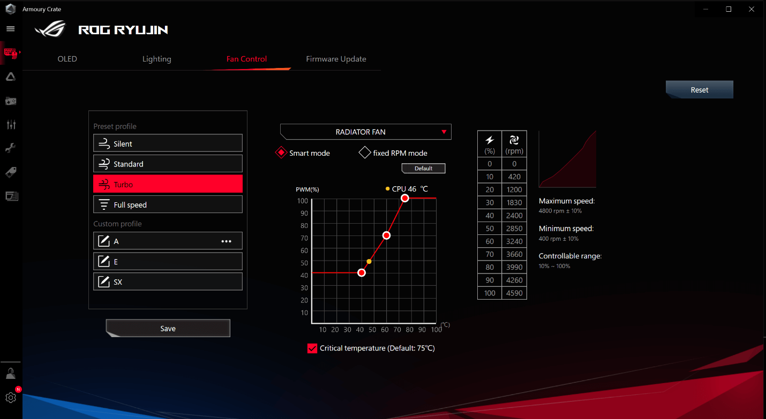Toggle the Critical temperature checkbox
Image resolution: width=766 pixels, height=419 pixels.
(312, 348)
